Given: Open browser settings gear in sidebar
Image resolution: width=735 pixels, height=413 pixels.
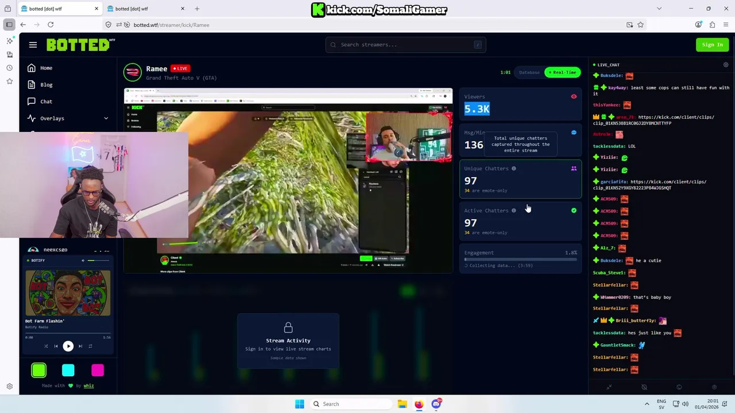Looking at the screenshot, I should [9, 387].
